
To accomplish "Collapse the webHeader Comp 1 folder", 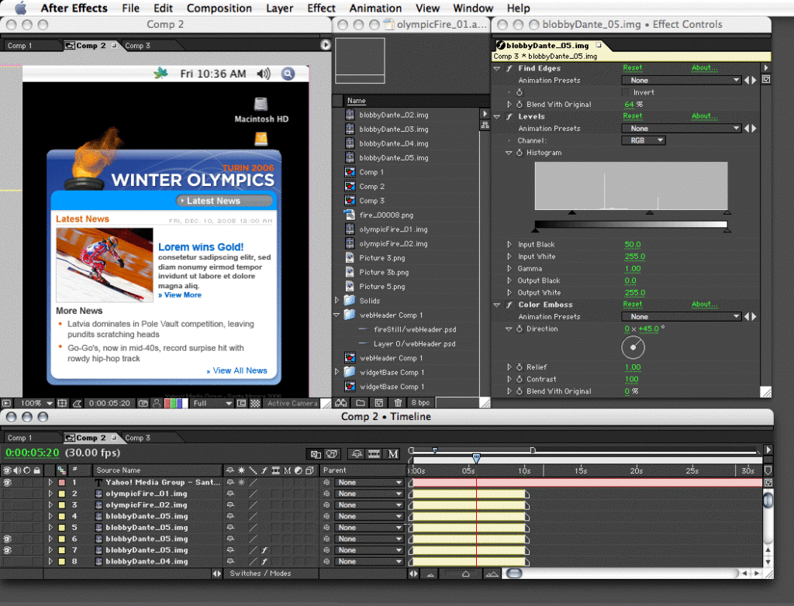I will (337, 315).
